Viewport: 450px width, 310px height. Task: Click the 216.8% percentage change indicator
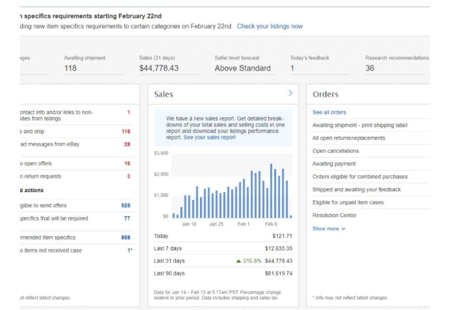coord(249,261)
